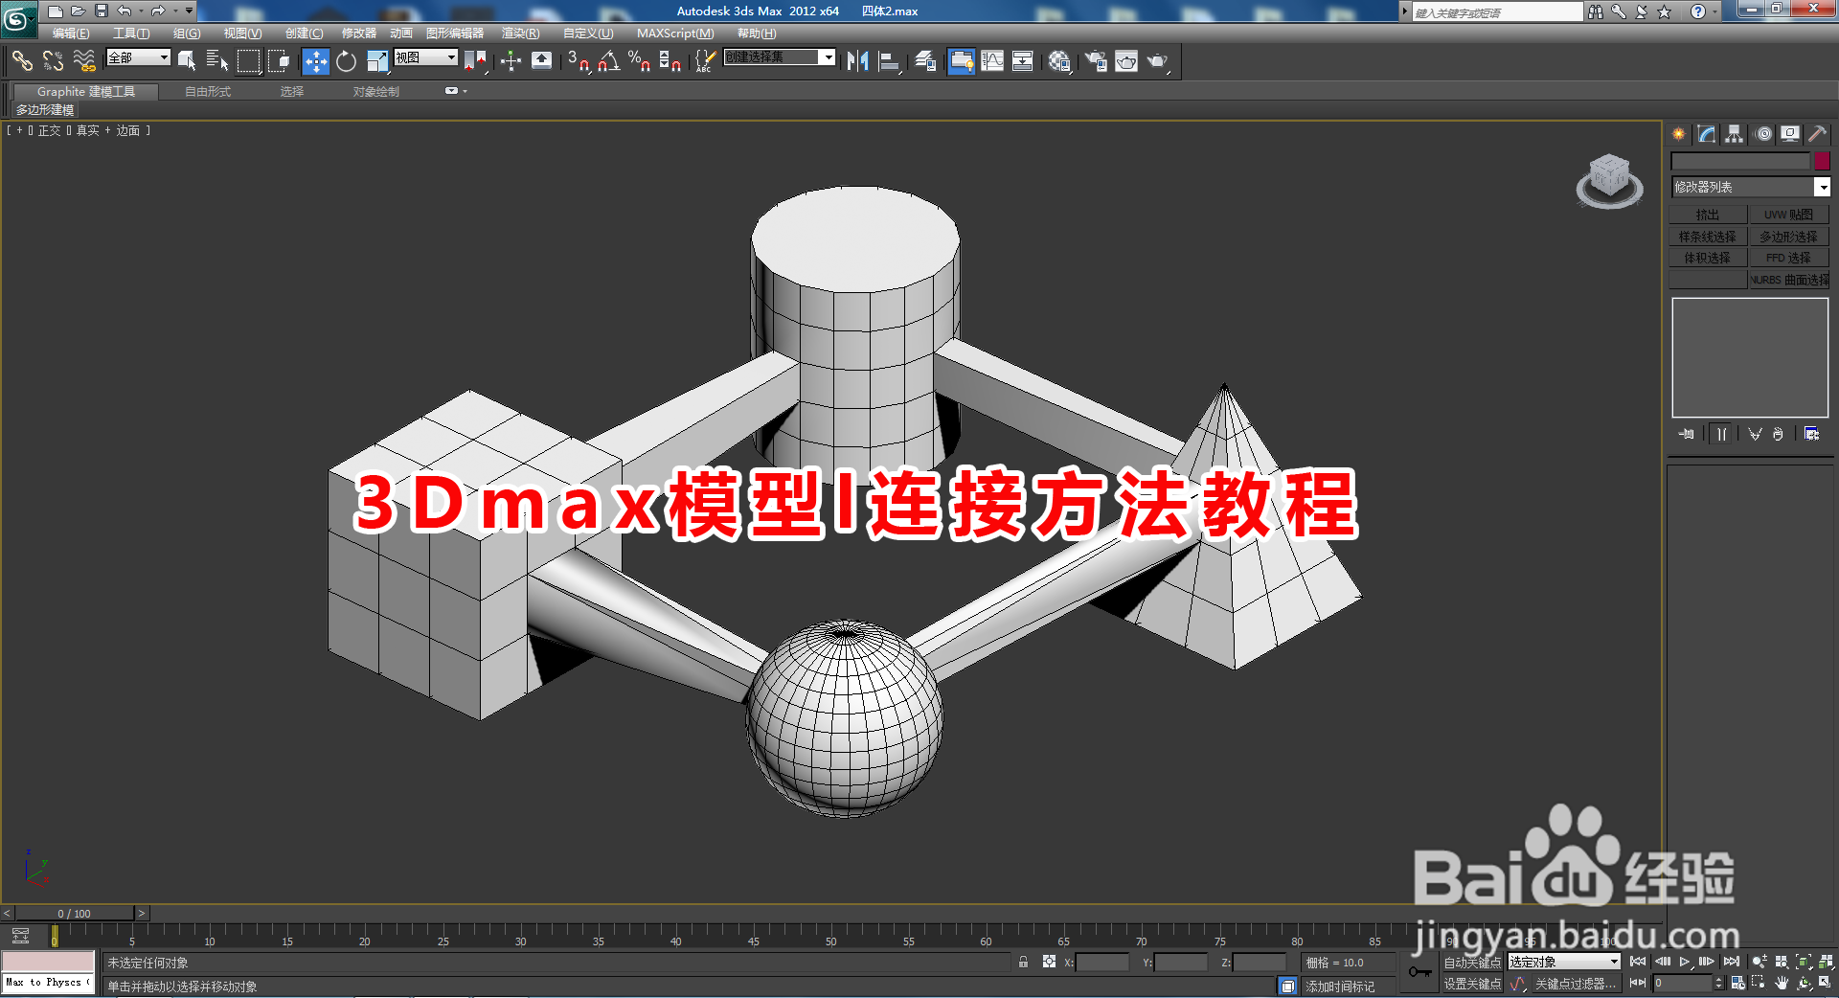Choose the Rectangular Selection Region tool
The width and height of the screenshot is (1839, 998).
[x=248, y=61]
